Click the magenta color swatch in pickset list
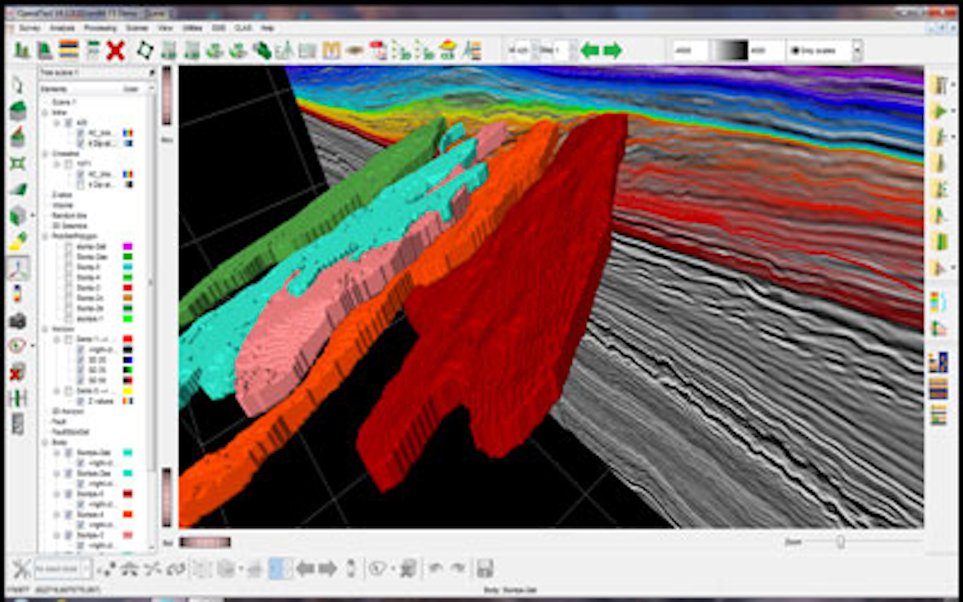Viewport: 963px width, 602px height. tap(127, 247)
